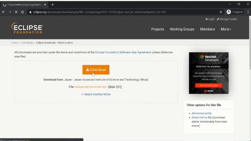The height and width of the screenshot is (141, 251).
Task: Open Eclipse Foundation Software User Agreement link
Action: point(123,52)
